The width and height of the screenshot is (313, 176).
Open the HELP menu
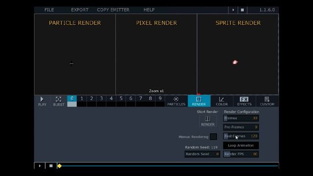point(149,10)
